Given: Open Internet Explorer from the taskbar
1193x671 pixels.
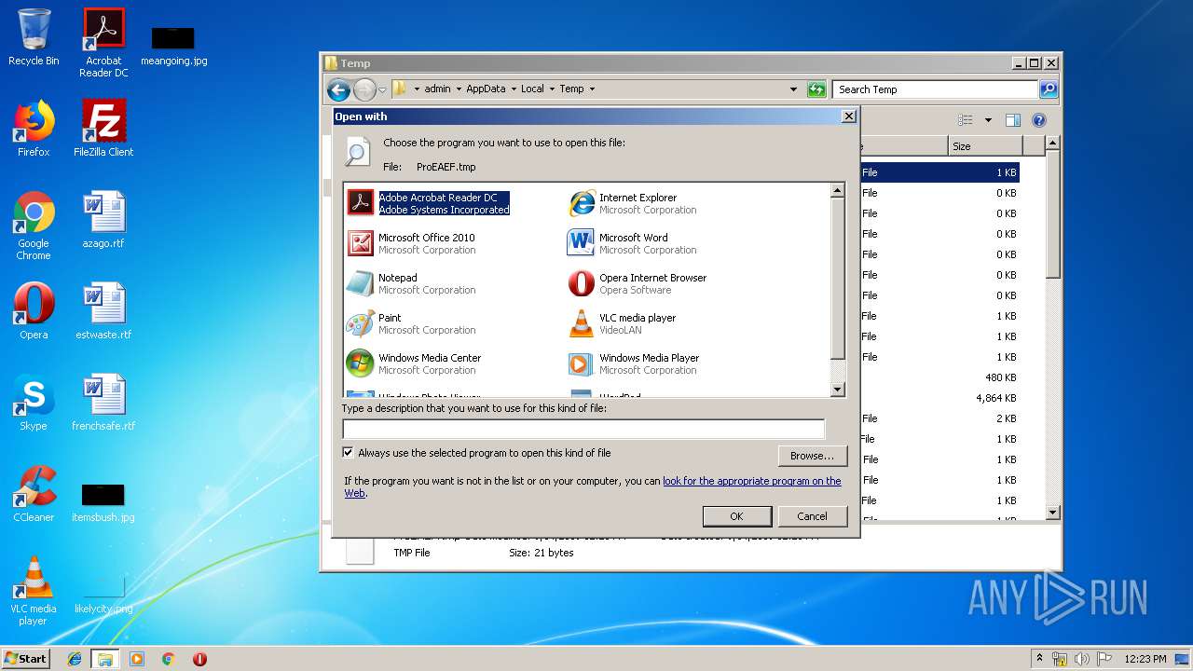Looking at the screenshot, I should point(75,659).
